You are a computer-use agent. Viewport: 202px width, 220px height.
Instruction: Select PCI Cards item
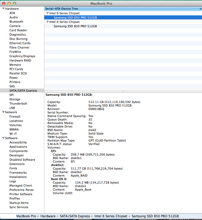16,69
